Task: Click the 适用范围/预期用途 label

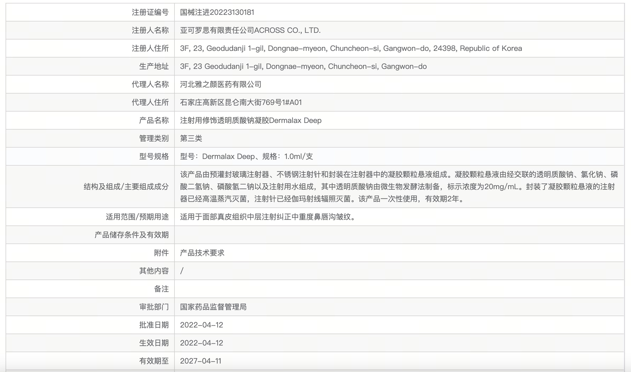Action: click(x=137, y=217)
